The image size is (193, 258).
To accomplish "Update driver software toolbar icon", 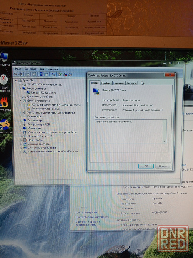I will click(60, 75).
